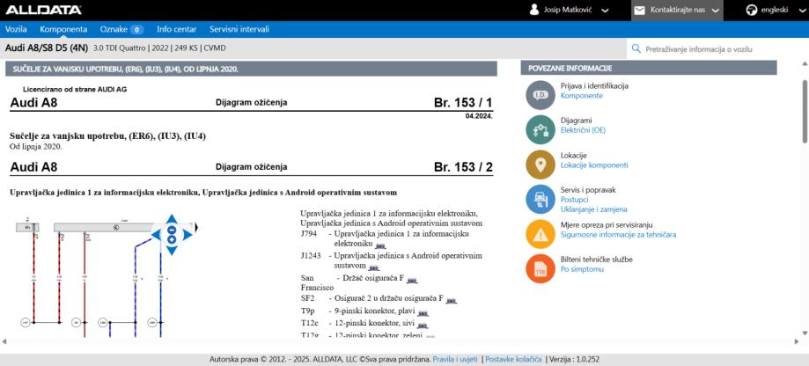
Task: Click the Lokacije map pin icon
Action: point(541,165)
